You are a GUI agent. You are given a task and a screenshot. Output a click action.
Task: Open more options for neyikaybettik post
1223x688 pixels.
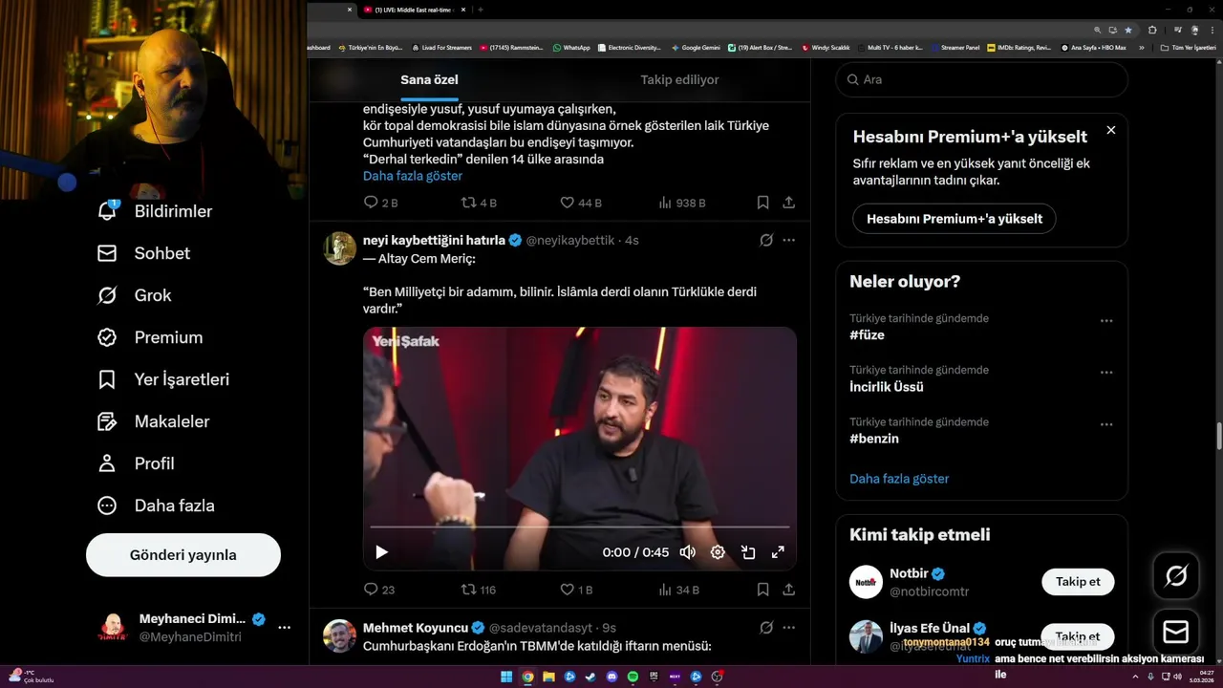(788, 240)
